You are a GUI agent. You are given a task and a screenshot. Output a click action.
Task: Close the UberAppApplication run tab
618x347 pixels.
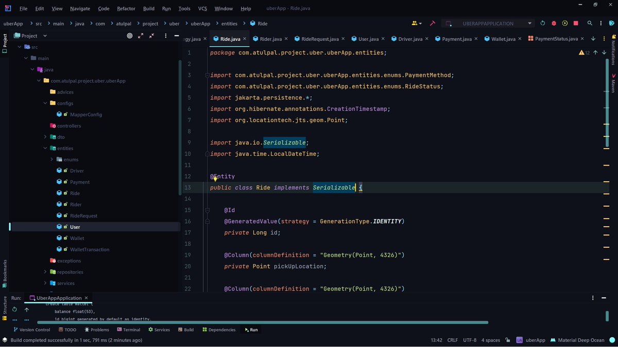click(x=87, y=298)
